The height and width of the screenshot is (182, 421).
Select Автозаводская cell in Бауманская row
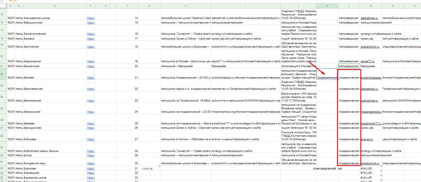tap(349, 66)
